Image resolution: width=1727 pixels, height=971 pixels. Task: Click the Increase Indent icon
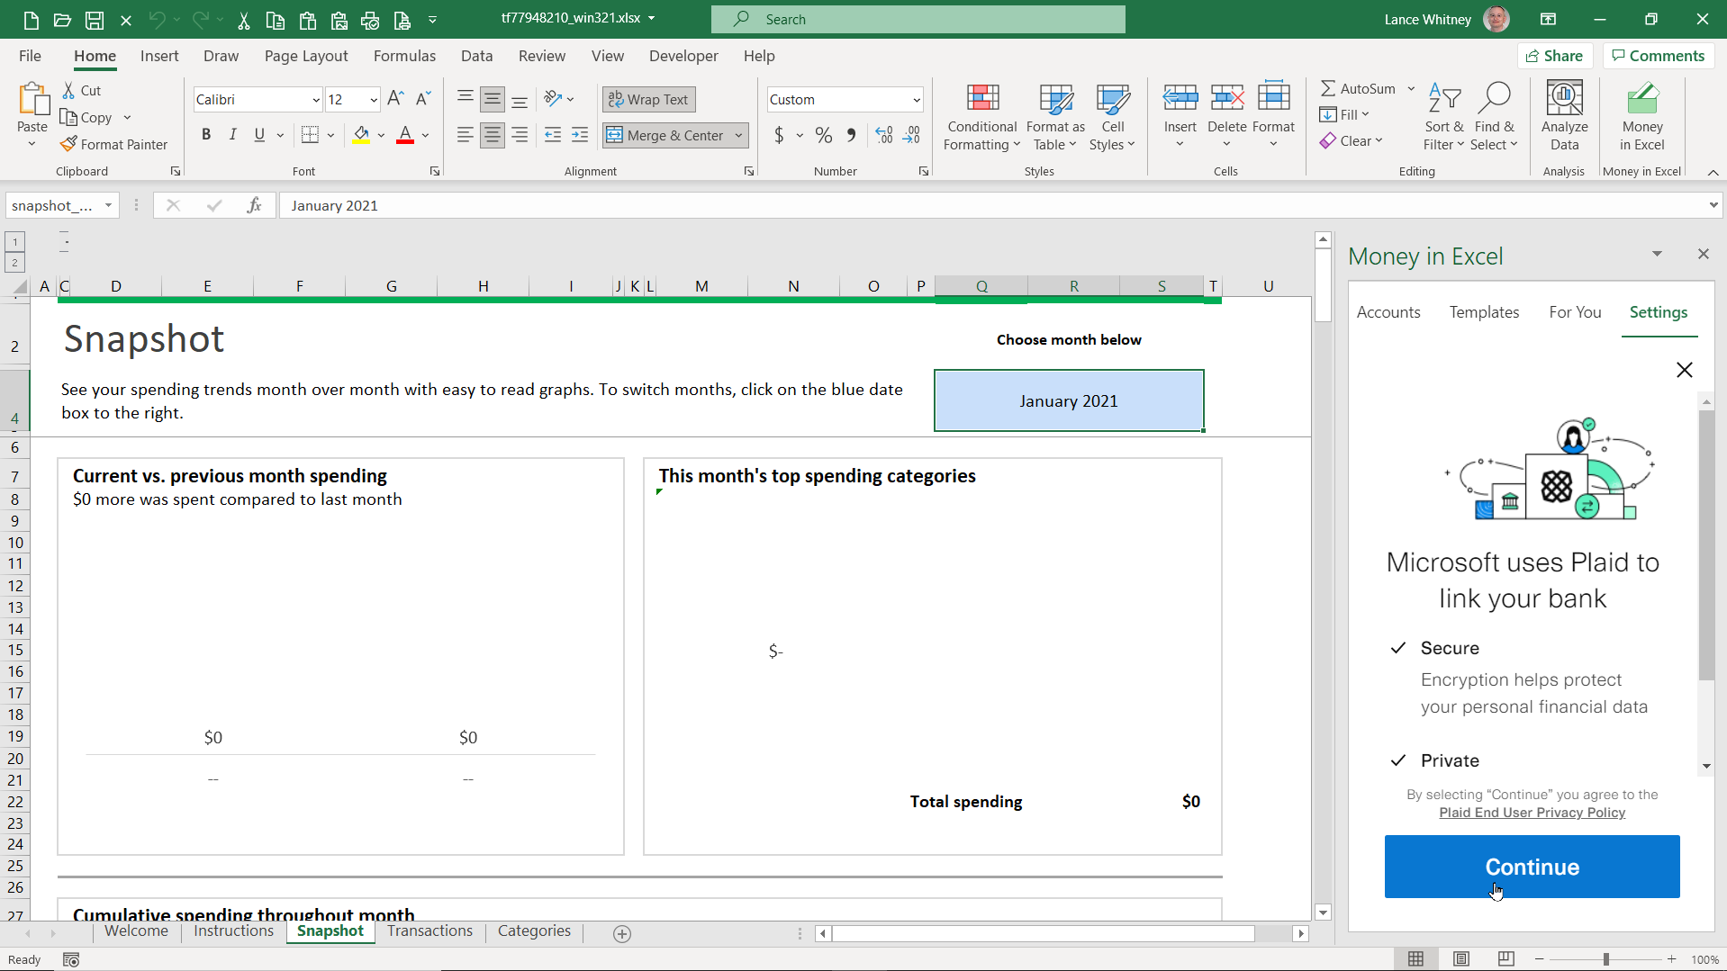[x=580, y=135]
